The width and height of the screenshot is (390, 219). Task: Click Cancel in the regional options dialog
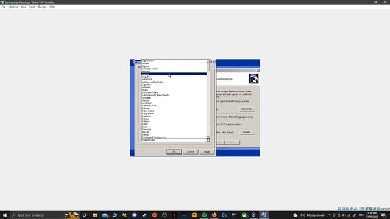click(x=191, y=151)
